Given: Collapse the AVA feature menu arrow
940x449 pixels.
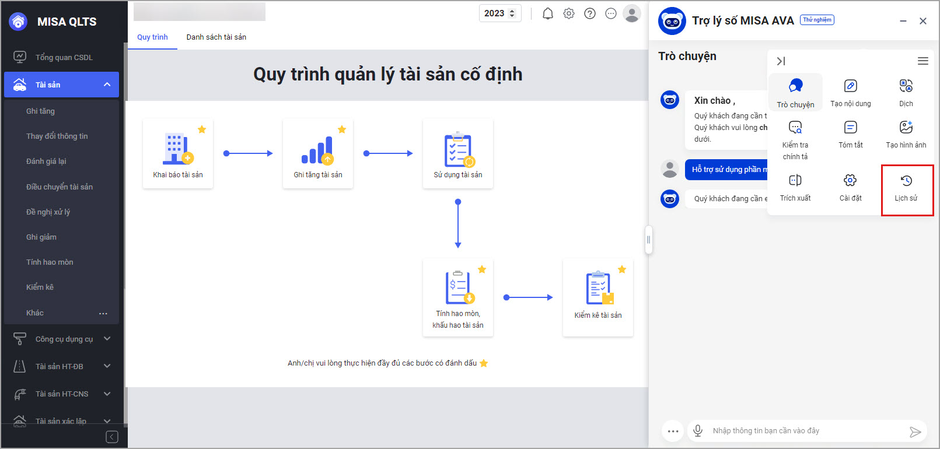Looking at the screenshot, I should (x=781, y=61).
